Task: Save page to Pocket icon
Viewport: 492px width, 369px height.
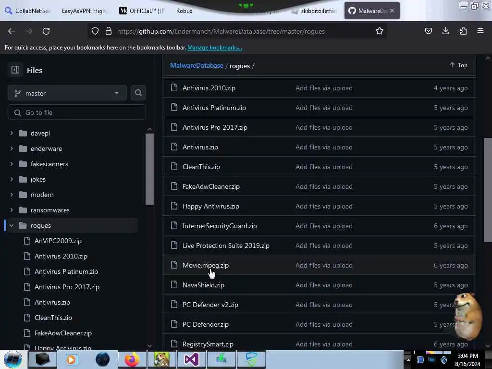Action: [x=428, y=31]
